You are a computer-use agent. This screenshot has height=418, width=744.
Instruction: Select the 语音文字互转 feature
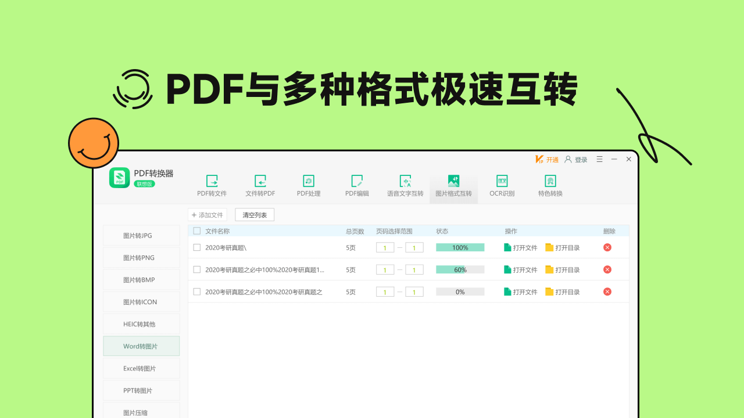(405, 186)
